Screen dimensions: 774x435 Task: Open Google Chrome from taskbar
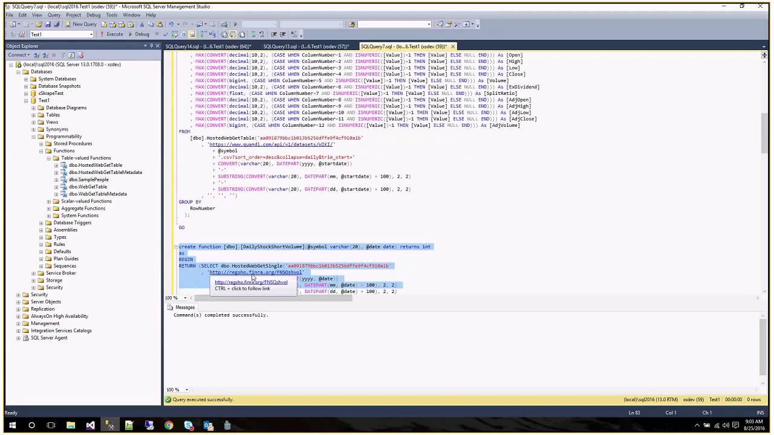point(169,425)
